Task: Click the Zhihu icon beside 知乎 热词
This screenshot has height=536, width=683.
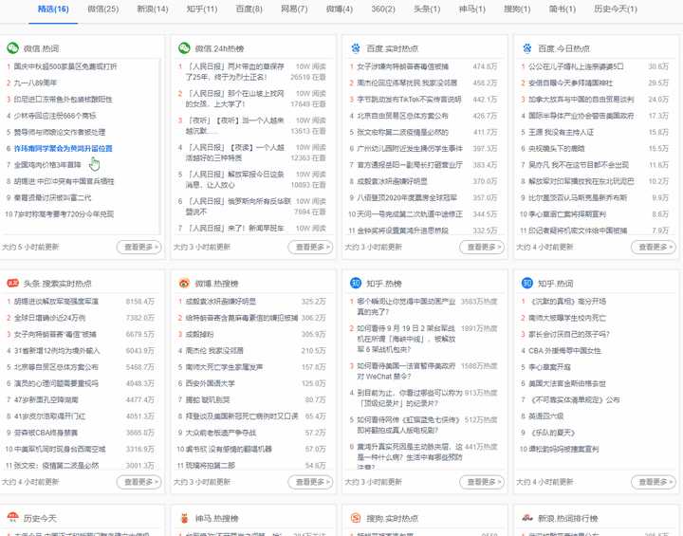Action: point(527,284)
